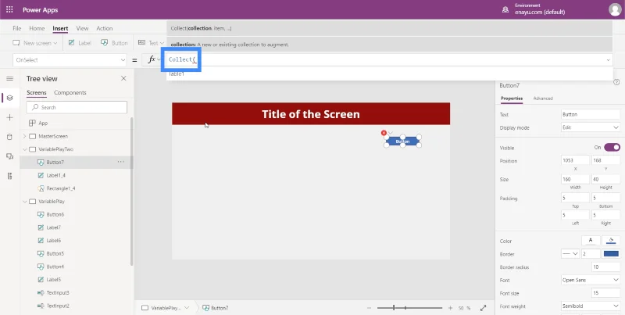Click the fit-to-window expand icon
The image size is (625, 315).
[x=483, y=308]
